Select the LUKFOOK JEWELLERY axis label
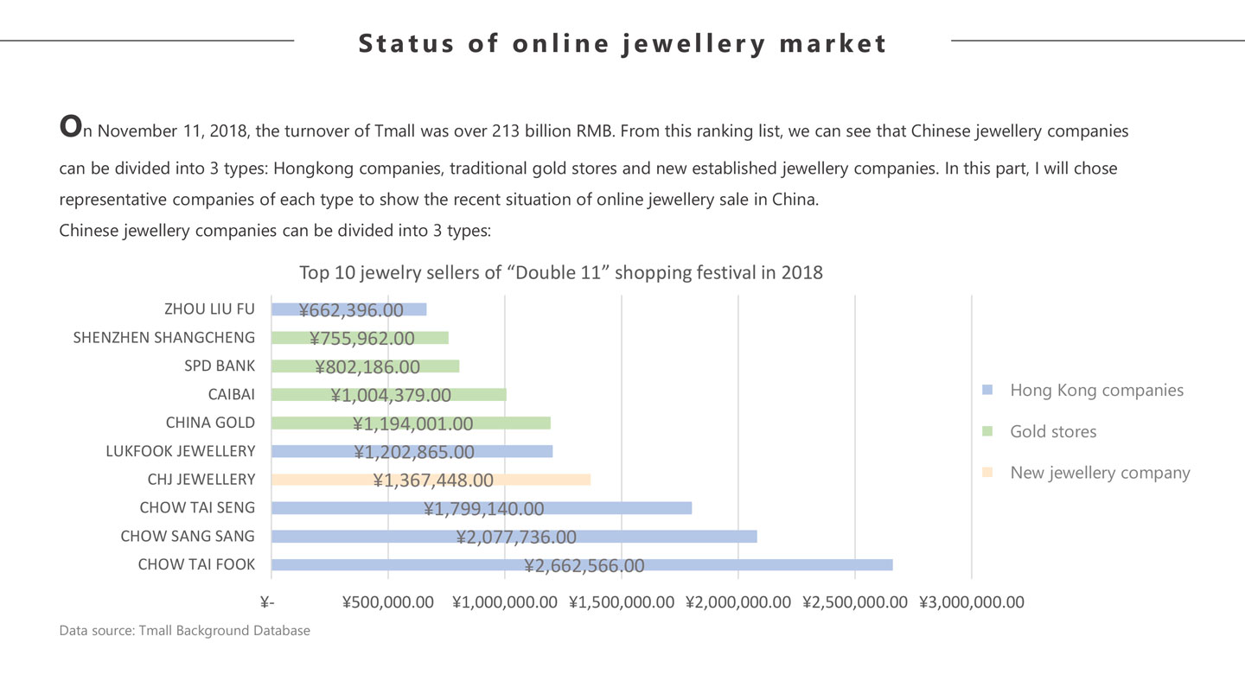The image size is (1245, 700). [181, 451]
